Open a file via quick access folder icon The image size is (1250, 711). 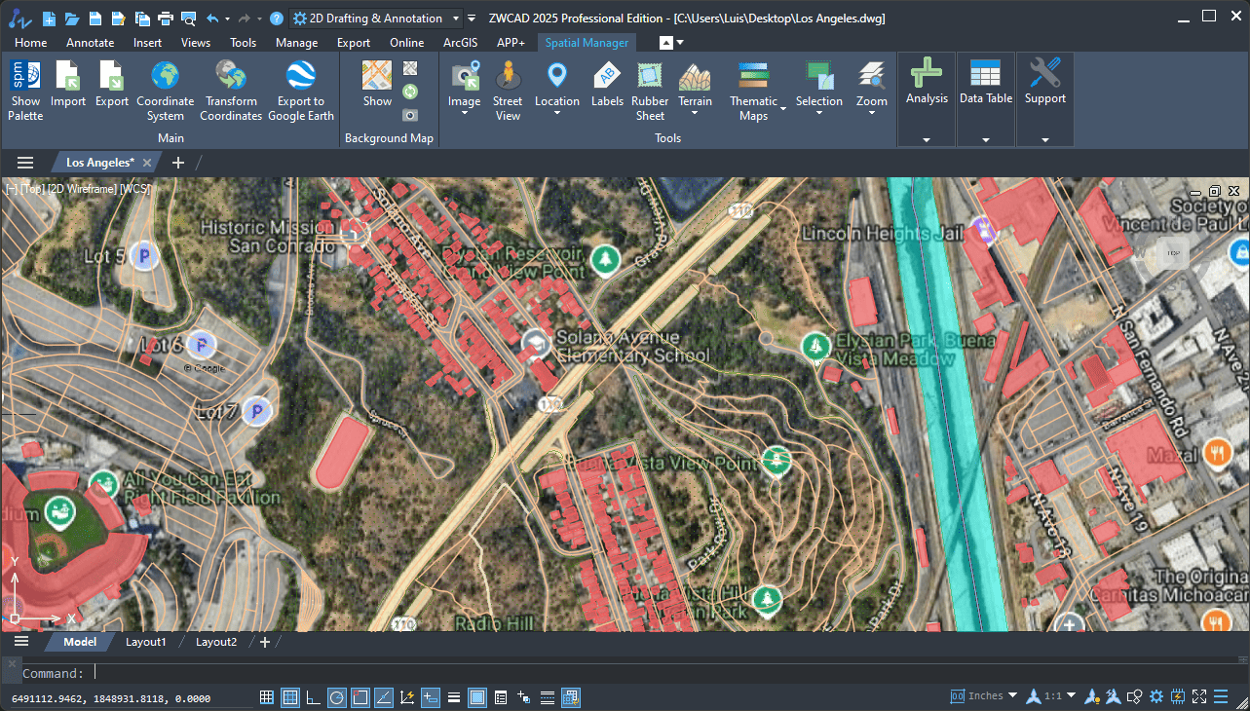[71, 18]
